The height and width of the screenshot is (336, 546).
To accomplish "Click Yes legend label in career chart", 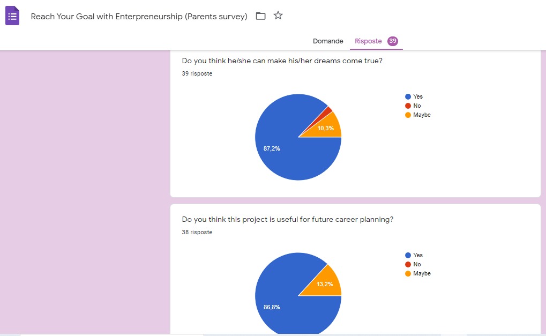I will click(x=418, y=255).
